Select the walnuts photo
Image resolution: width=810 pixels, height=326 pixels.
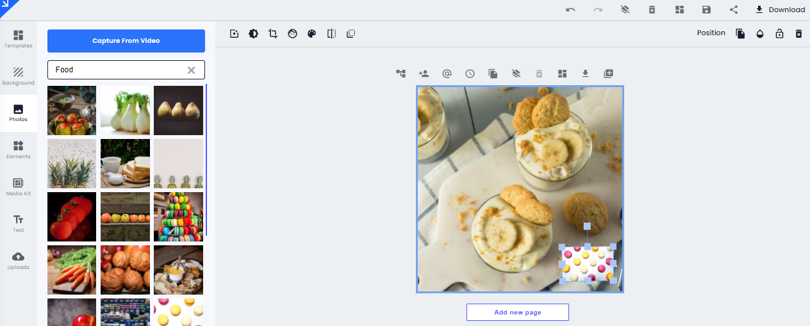point(125,270)
